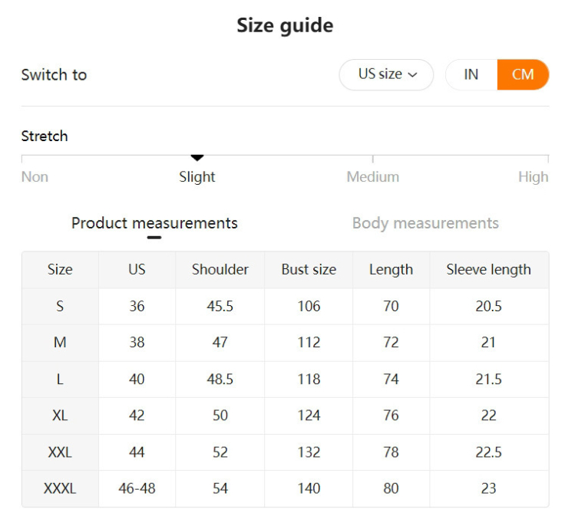565x519 pixels.
Task: Click the Medium stretch label
Action: (372, 177)
